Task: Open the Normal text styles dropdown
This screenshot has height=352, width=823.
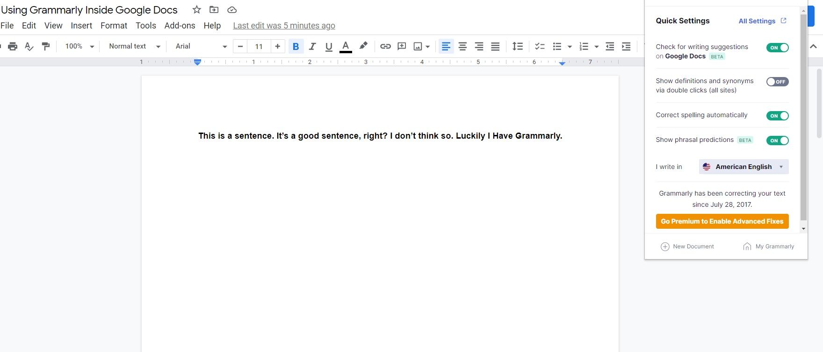Action: click(135, 46)
